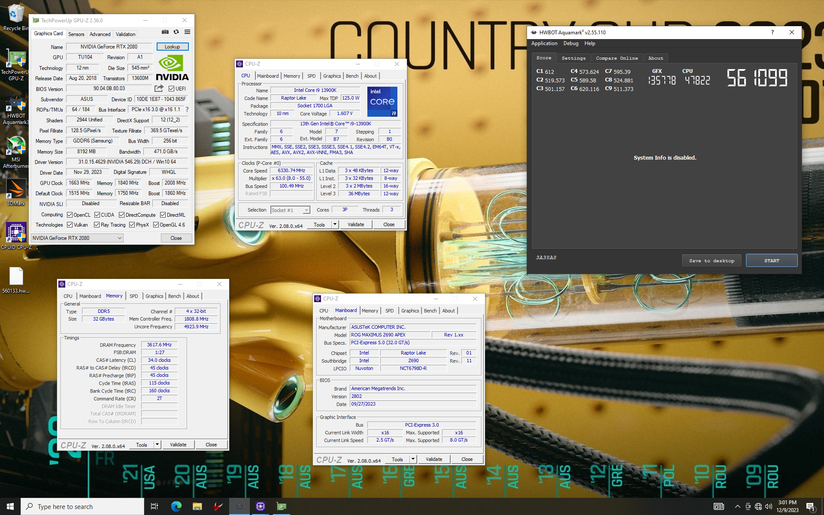Open Socket #1 selection dropdown in CPU-Z
Image resolution: width=824 pixels, height=515 pixels.
[x=290, y=210]
